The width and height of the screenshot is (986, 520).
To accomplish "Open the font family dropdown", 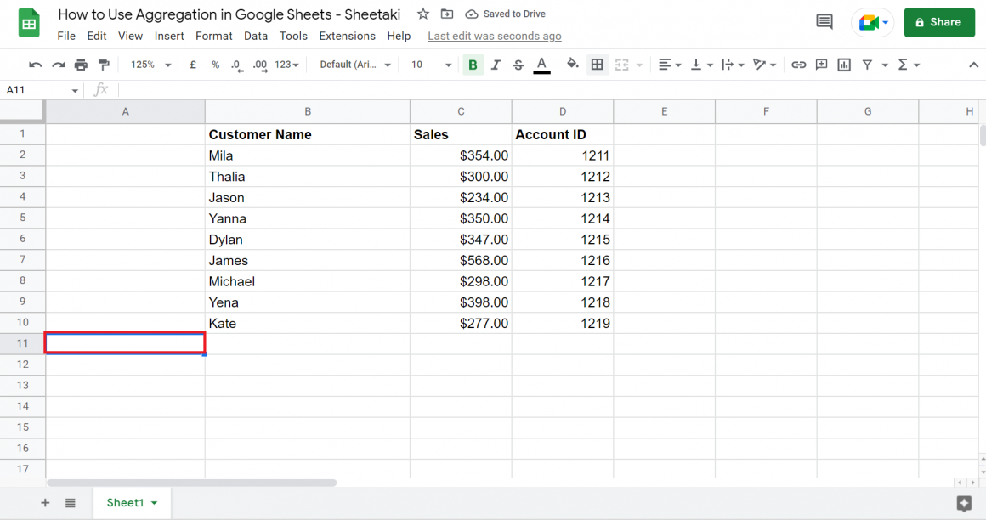I will (x=353, y=65).
